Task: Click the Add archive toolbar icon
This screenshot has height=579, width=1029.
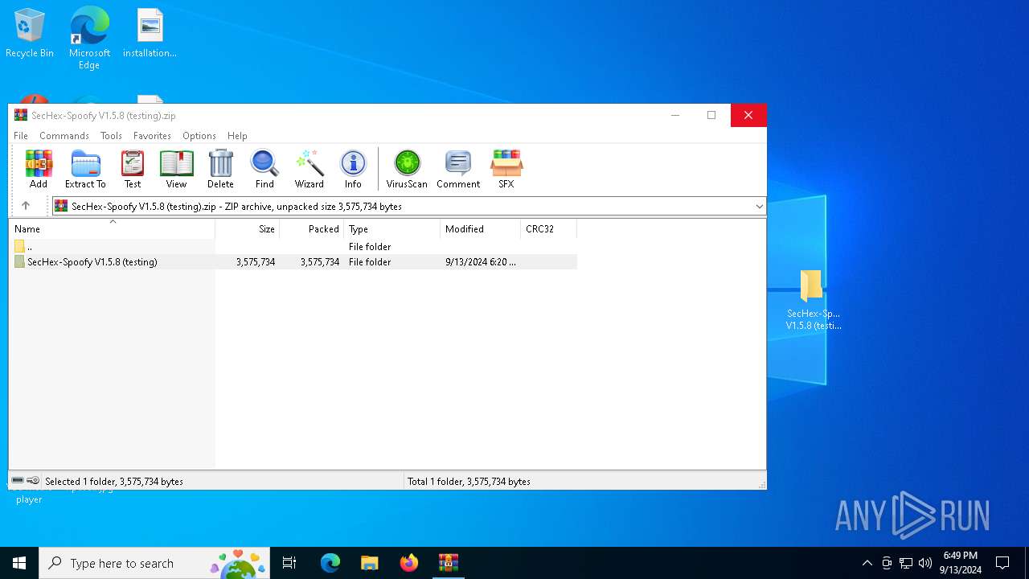Action: [x=39, y=169]
